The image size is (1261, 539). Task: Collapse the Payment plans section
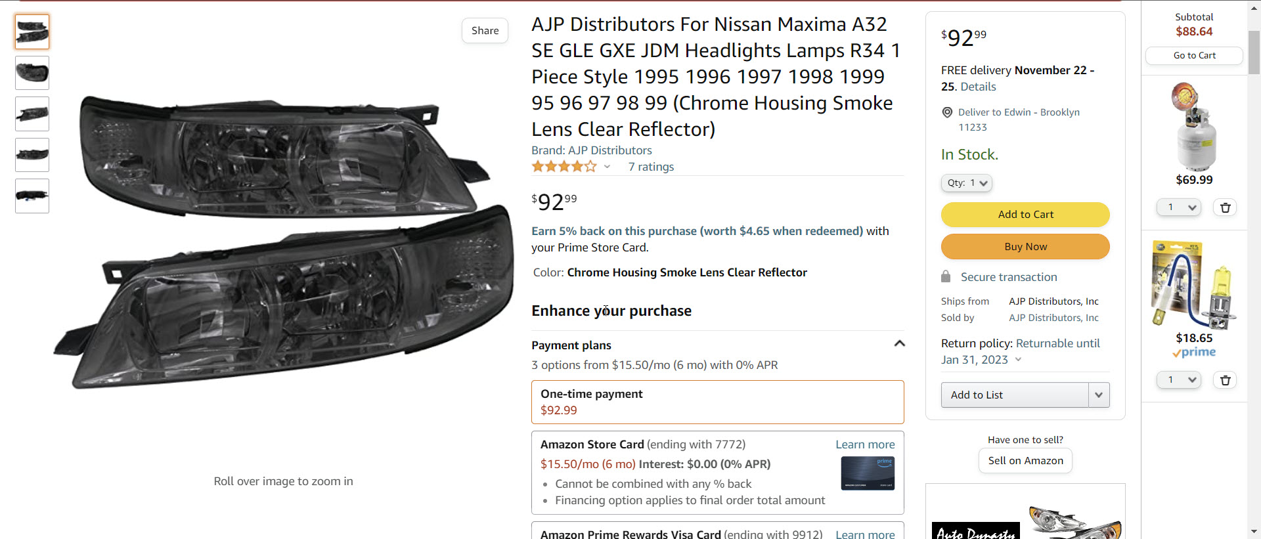(x=899, y=344)
